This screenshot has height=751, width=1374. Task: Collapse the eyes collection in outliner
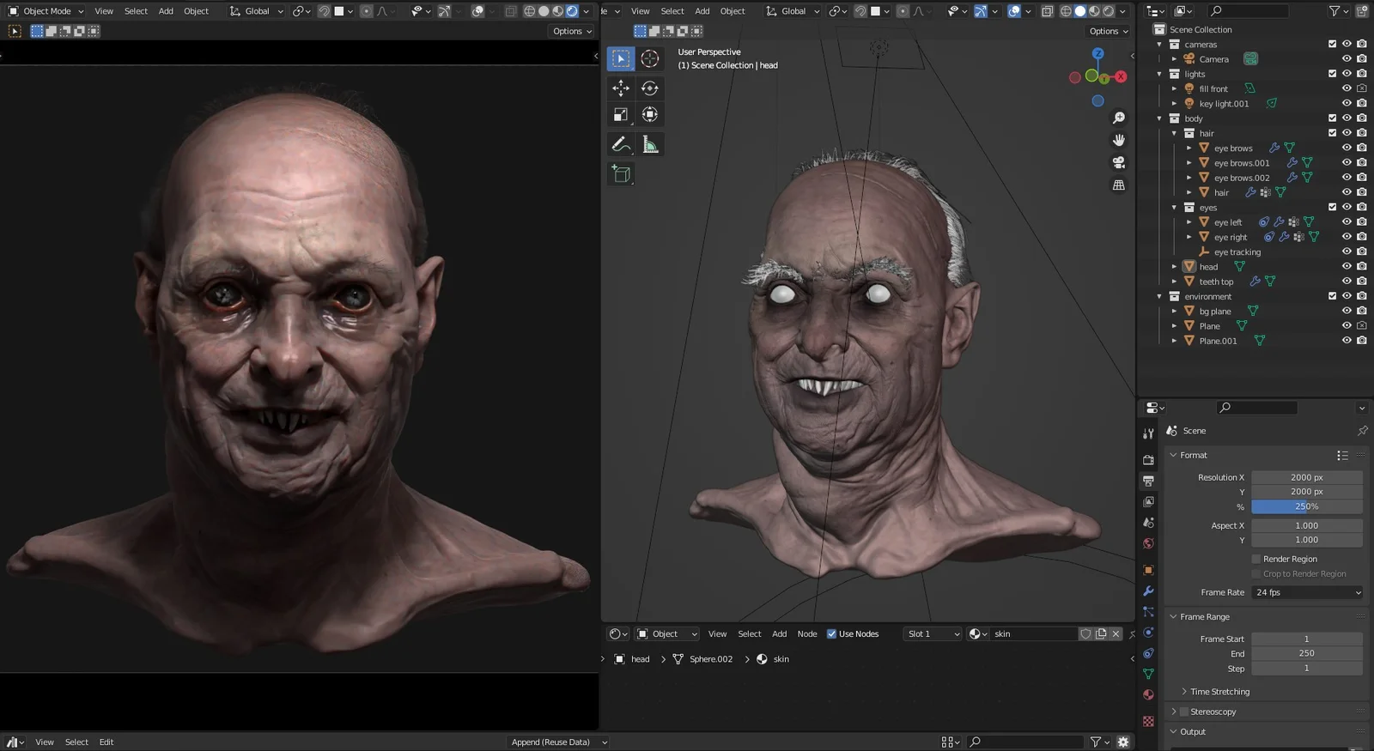coord(1174,208)
